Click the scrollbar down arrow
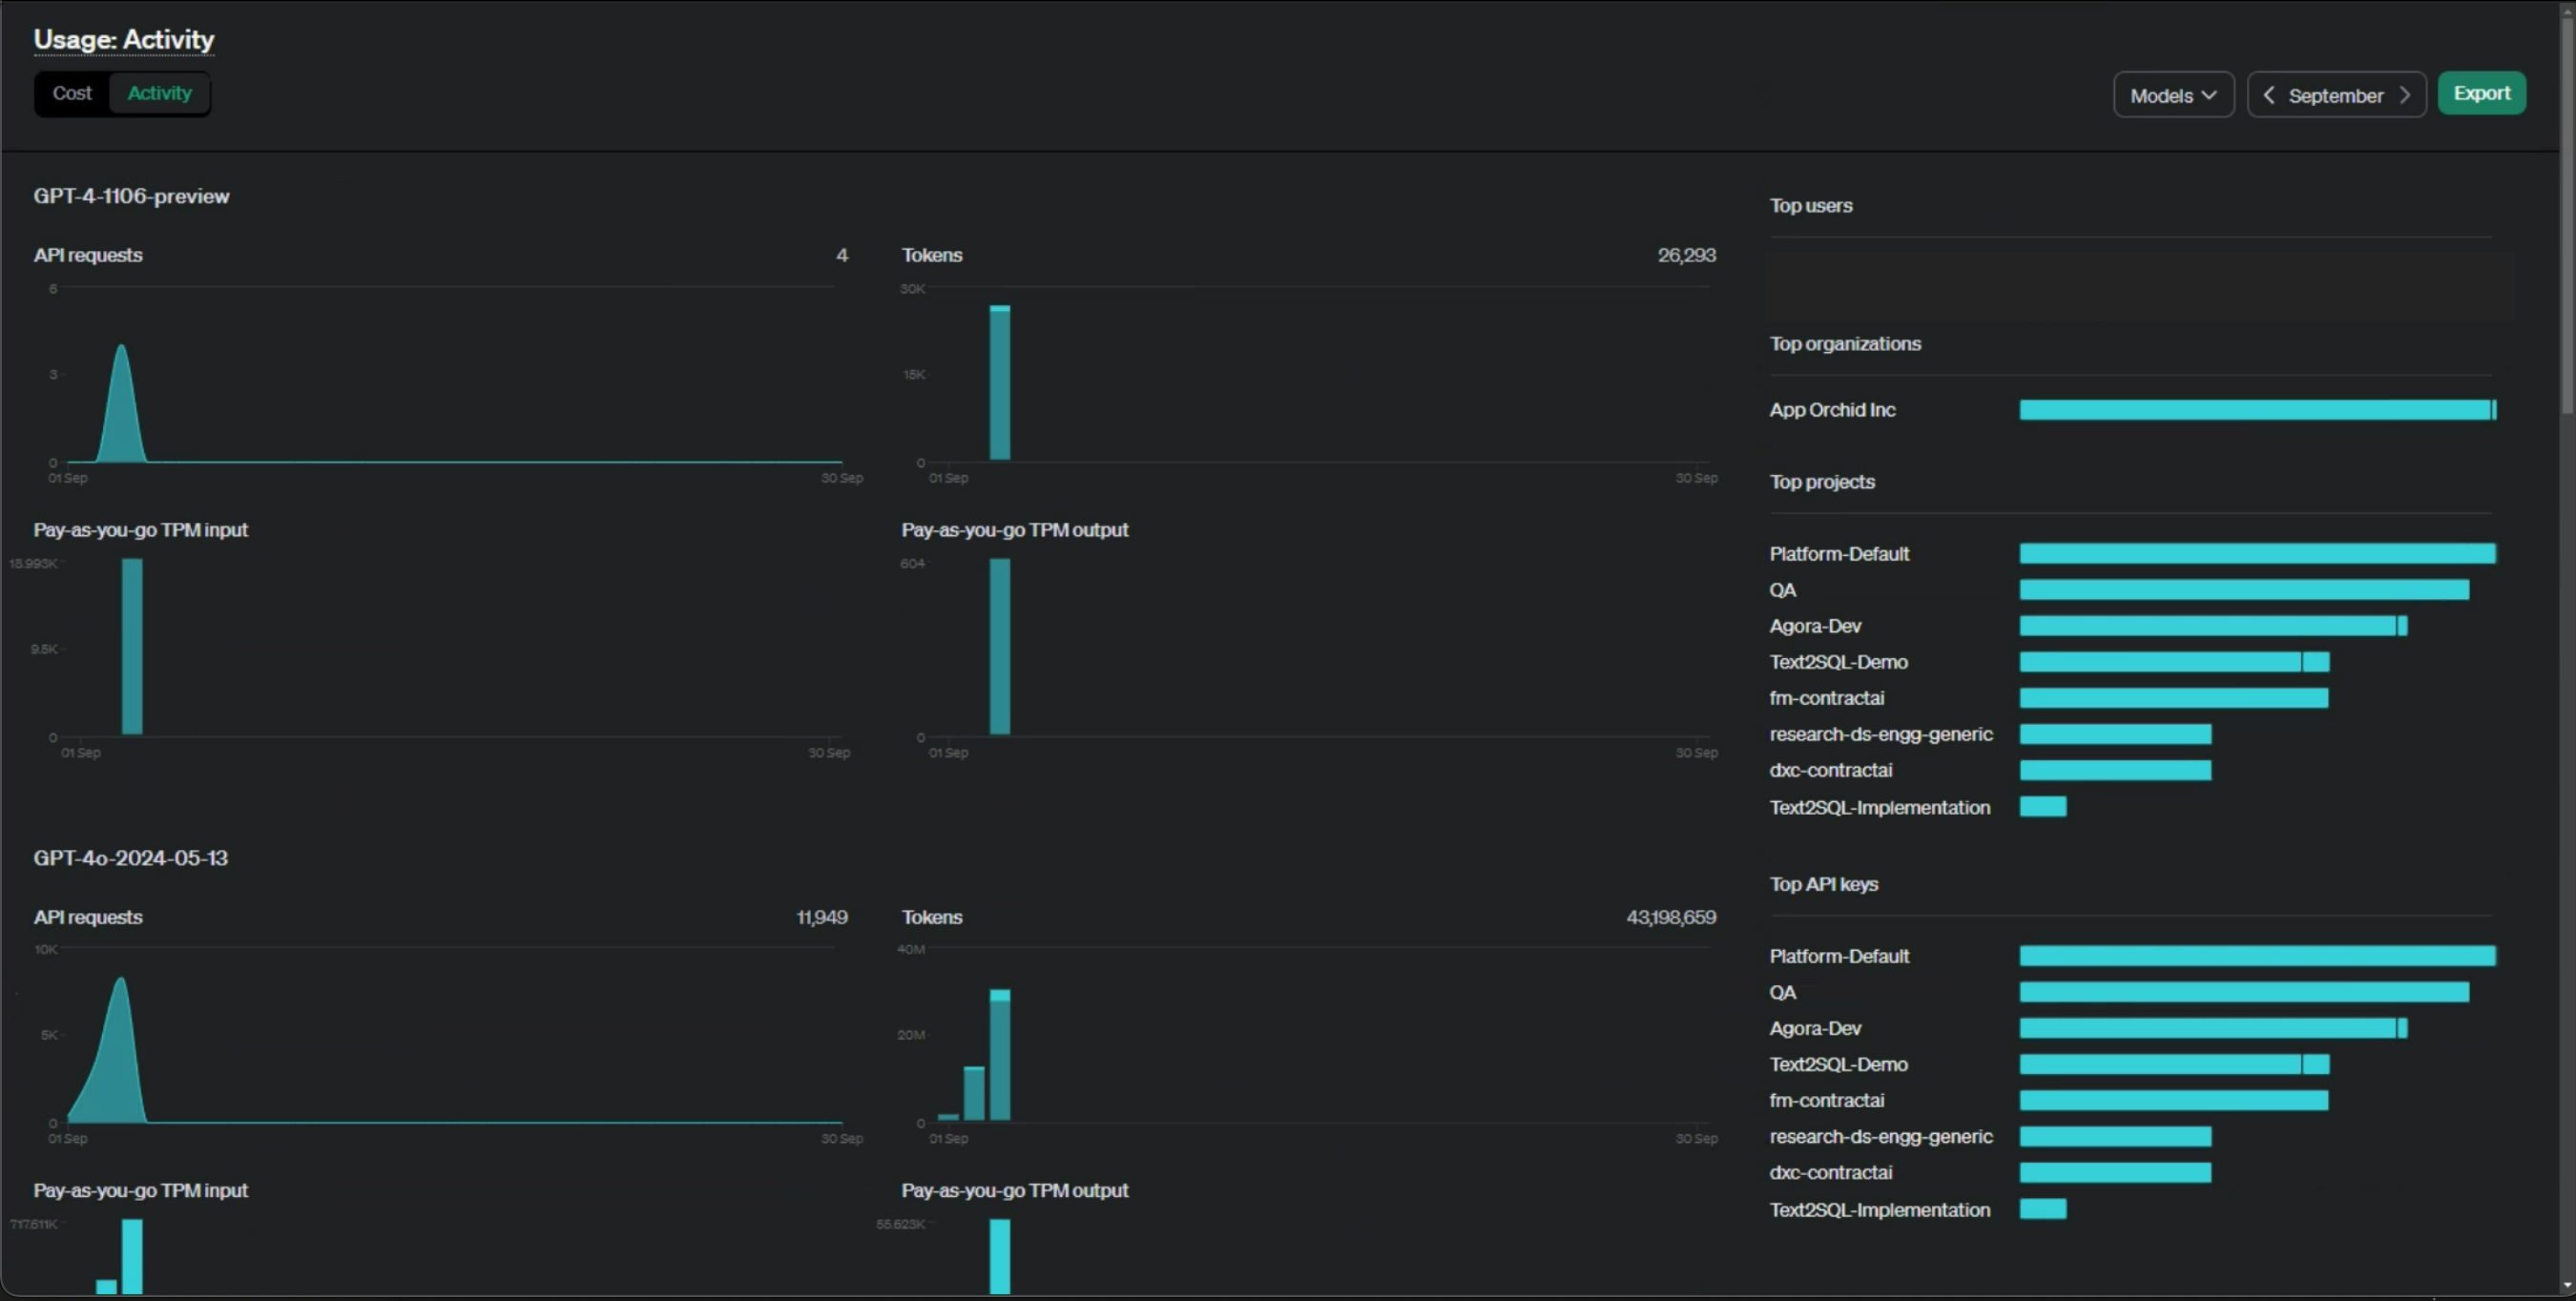This screenshot has height=1301, width=2576. coord(2567,1287)
